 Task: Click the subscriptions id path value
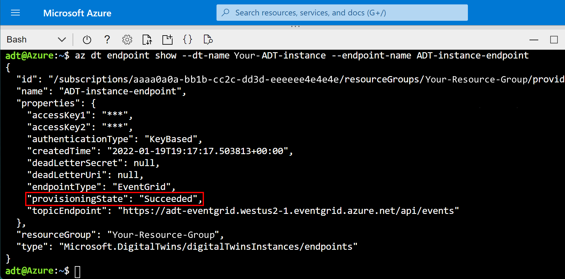pyautogui.click(x=305, y=79)
